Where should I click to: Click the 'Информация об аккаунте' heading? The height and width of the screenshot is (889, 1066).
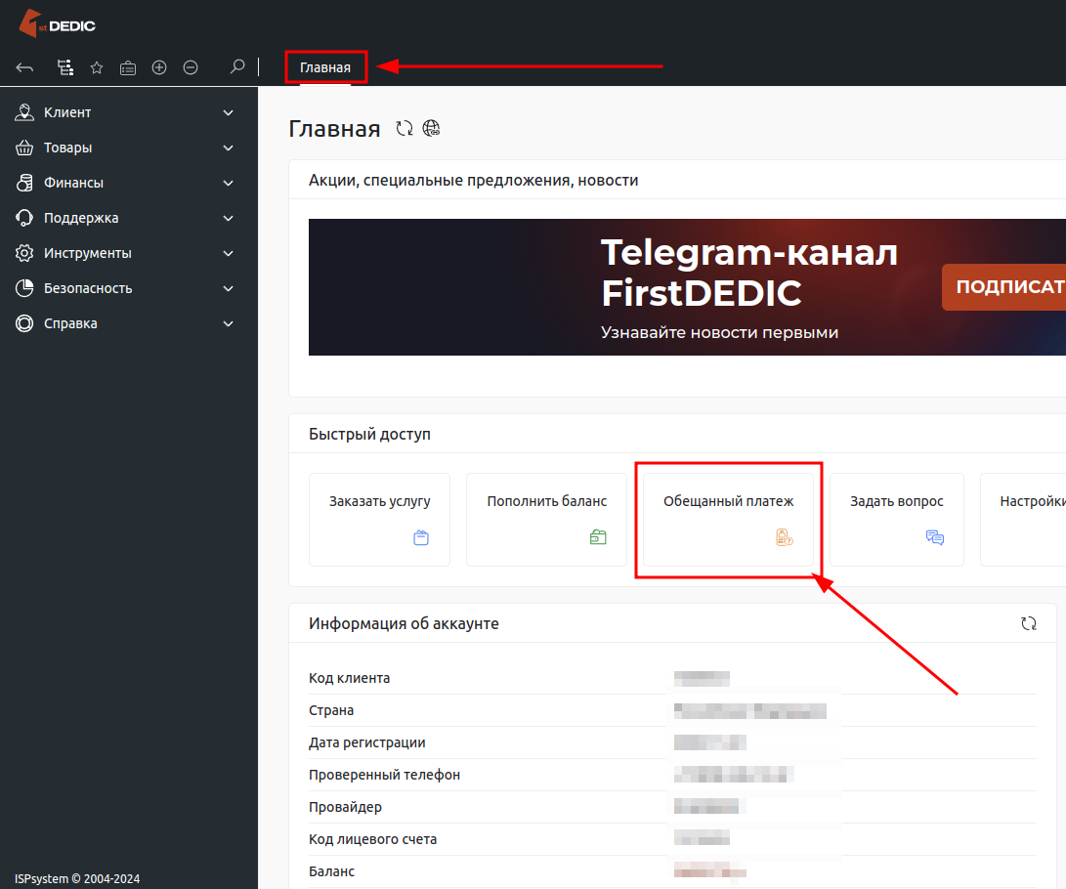(404, 623)
